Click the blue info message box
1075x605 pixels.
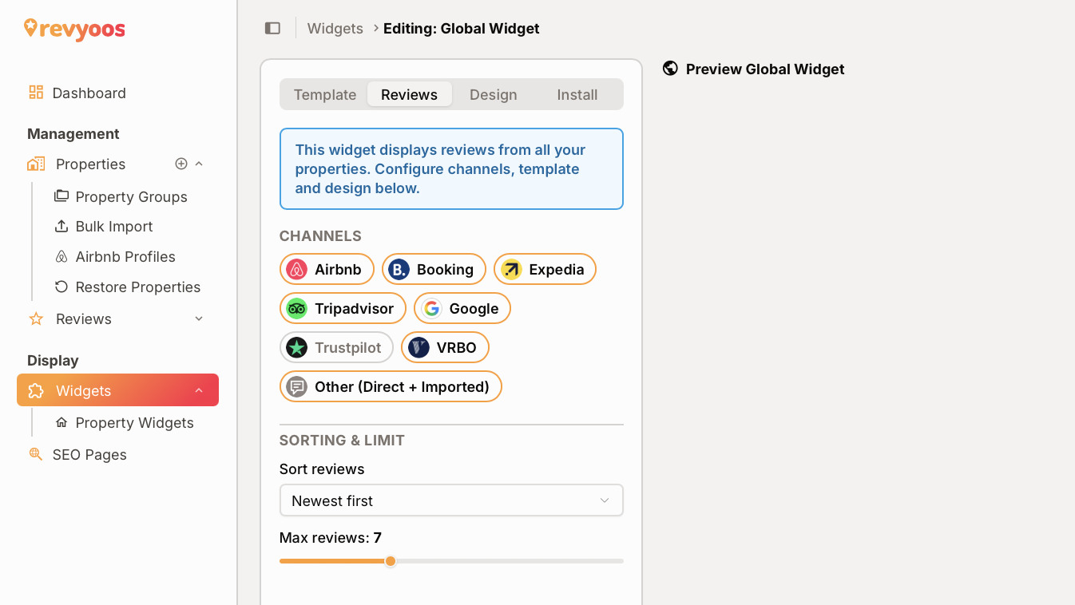click(x=451, y=168)
